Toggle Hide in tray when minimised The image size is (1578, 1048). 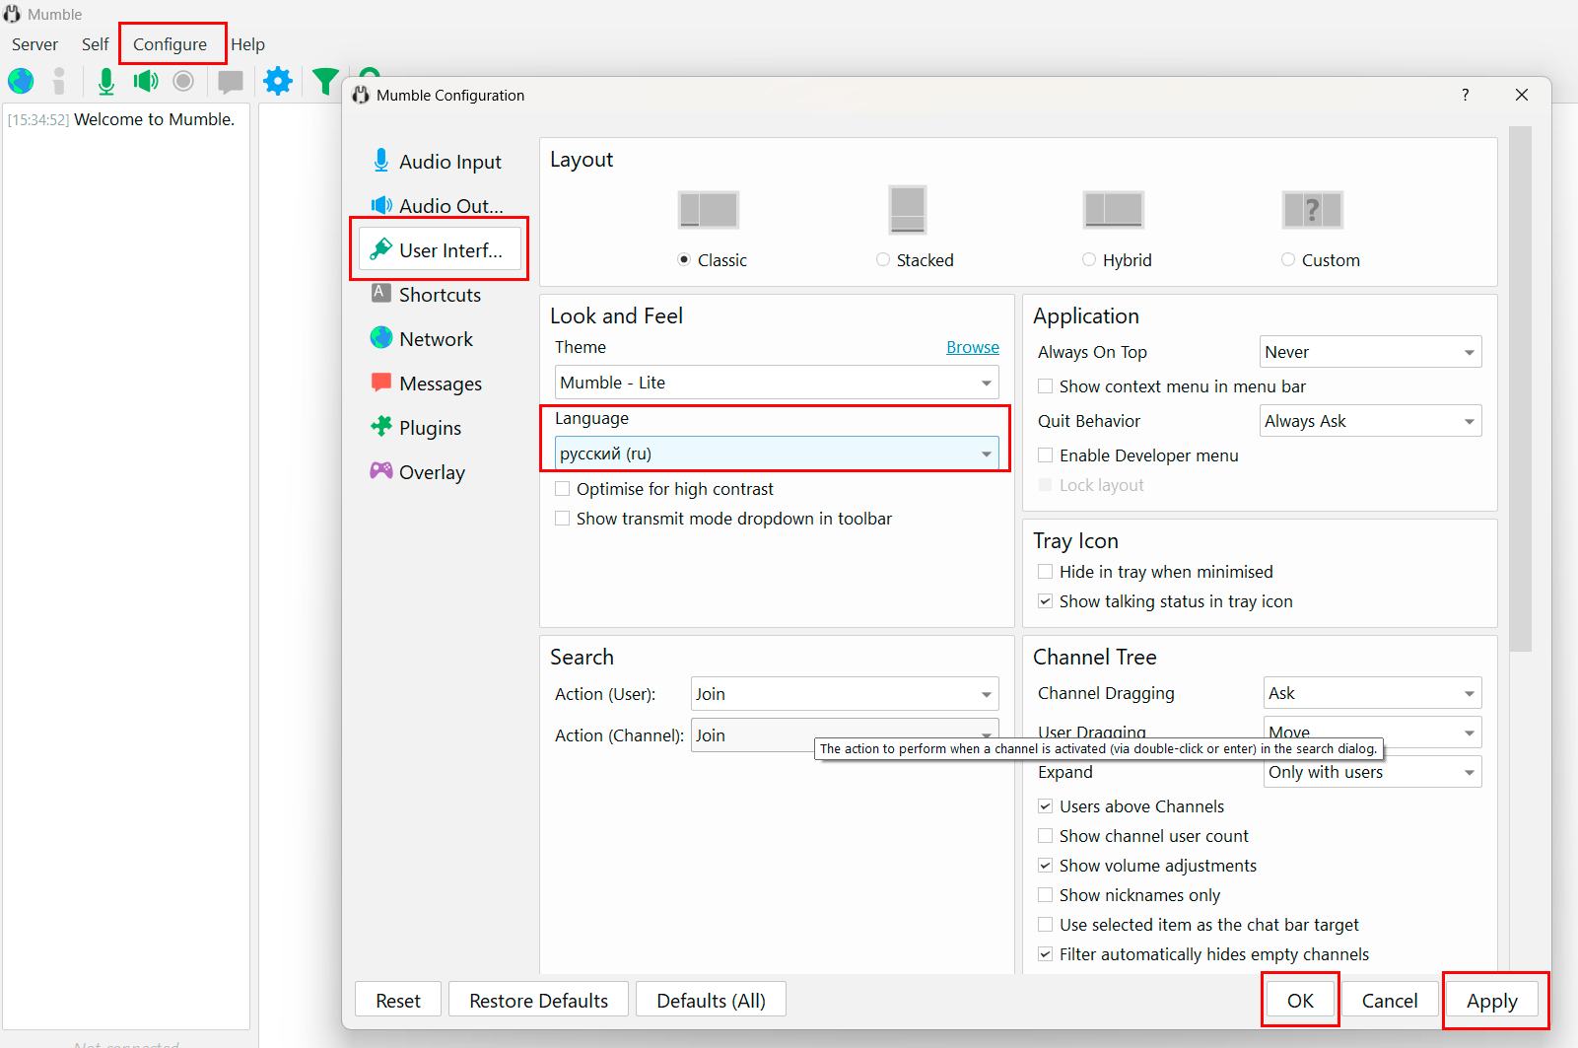tap(1046, 572)
